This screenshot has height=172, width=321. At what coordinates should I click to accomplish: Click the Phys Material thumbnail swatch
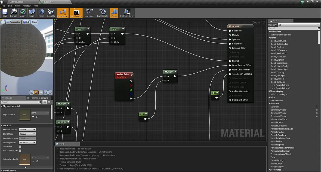24,115
